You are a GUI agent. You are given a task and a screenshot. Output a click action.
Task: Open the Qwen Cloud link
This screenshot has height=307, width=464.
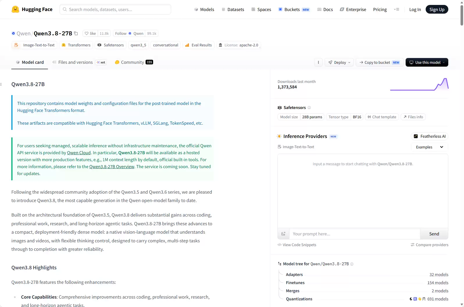click(79, 153)
